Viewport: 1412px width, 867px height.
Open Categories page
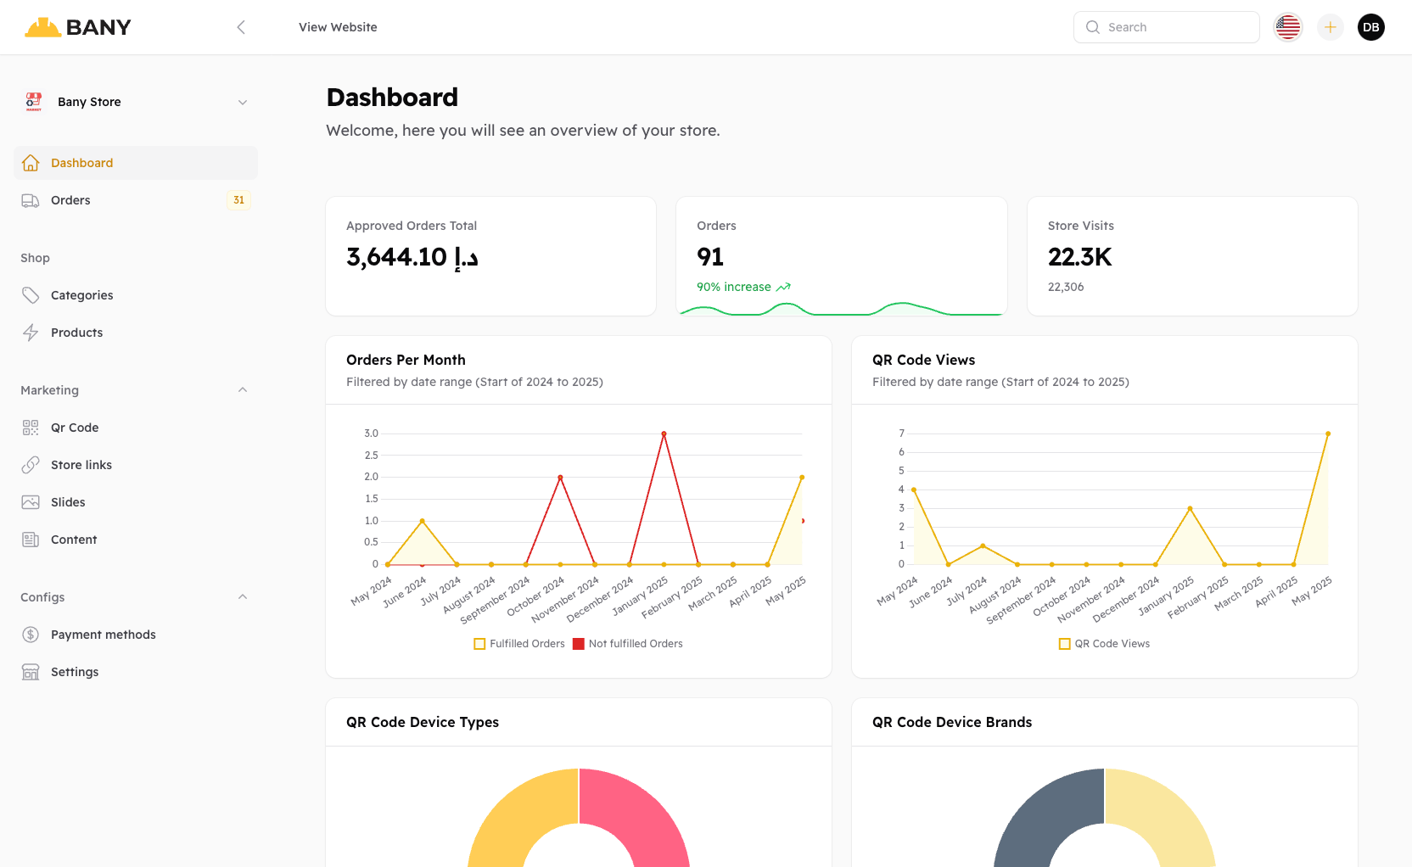(x=136, y=295)
